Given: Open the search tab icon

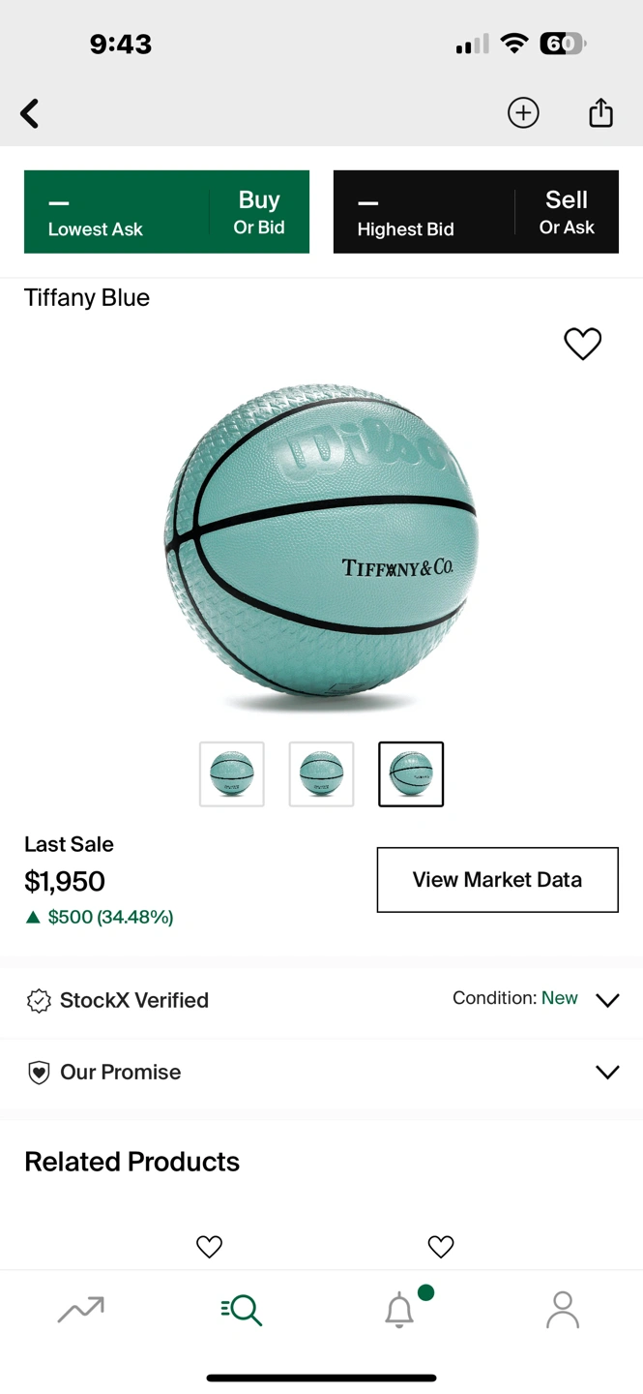Looking at the screenshot, I should pyautogui.click(x=241, y=1310).
